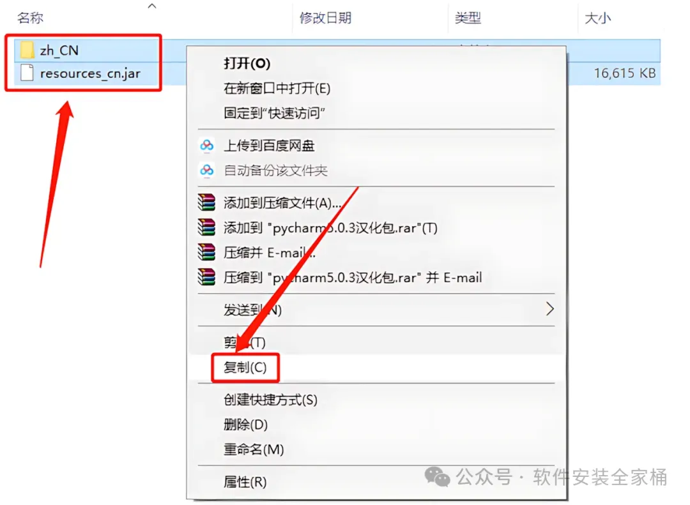The width and height of the screenshot is (690, 505).
Task: Click the resources_cn.jar file icon
Action: pos(27,73)
